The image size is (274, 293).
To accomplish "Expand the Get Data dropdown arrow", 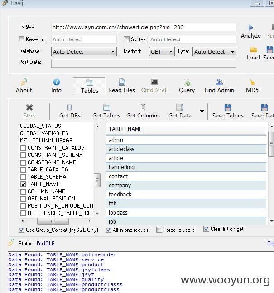I will (202, 111).
